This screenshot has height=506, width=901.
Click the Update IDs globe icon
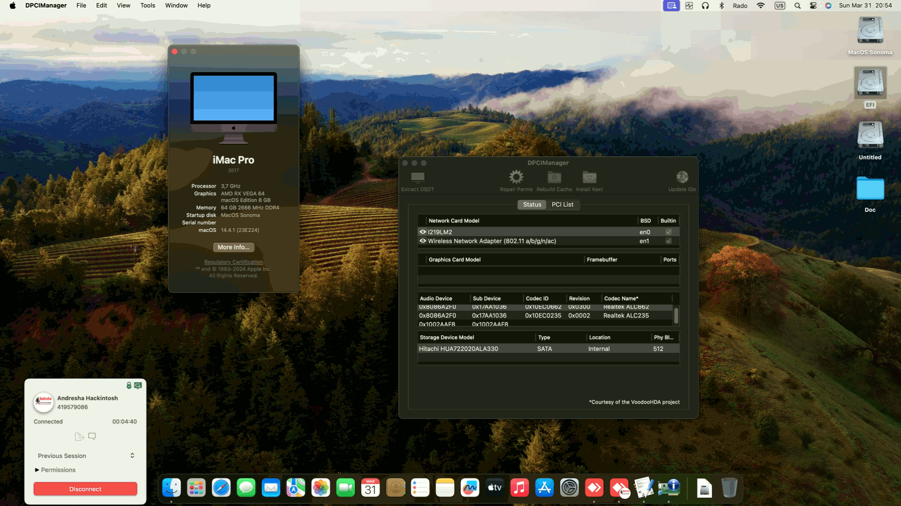682,177
